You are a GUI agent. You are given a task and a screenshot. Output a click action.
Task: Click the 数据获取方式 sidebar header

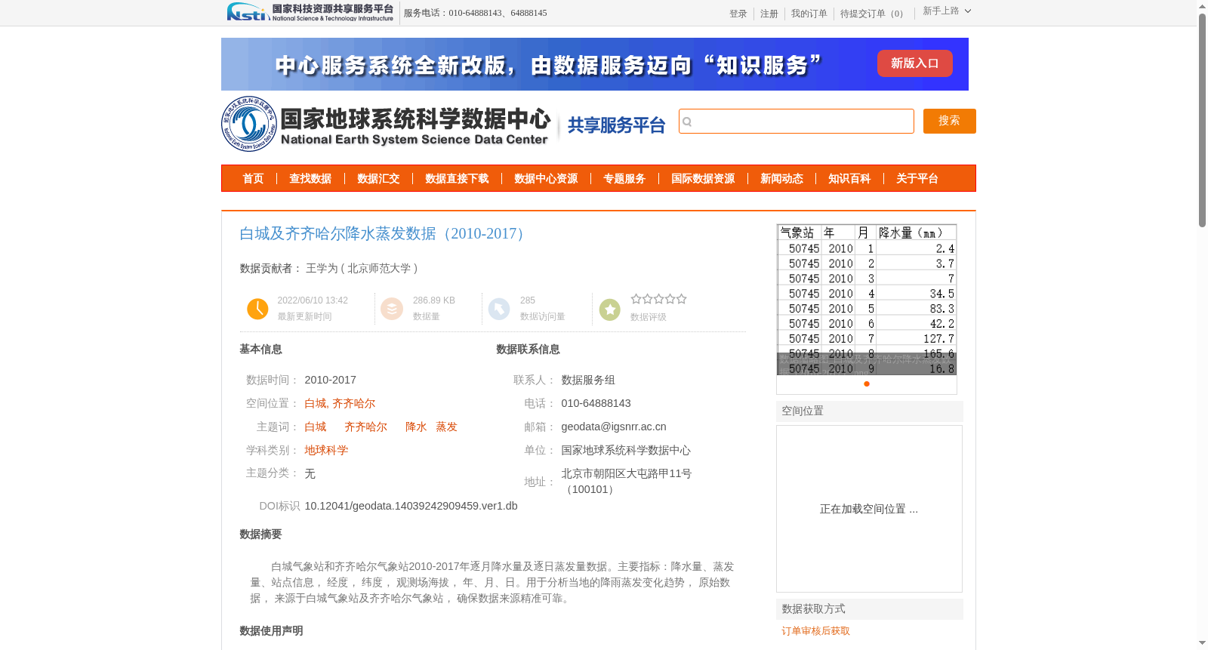[870, 609]
